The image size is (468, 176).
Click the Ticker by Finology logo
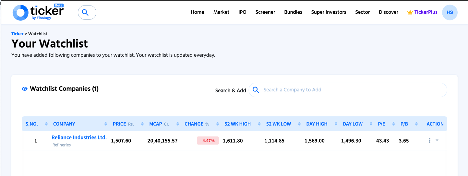point(38,13)
